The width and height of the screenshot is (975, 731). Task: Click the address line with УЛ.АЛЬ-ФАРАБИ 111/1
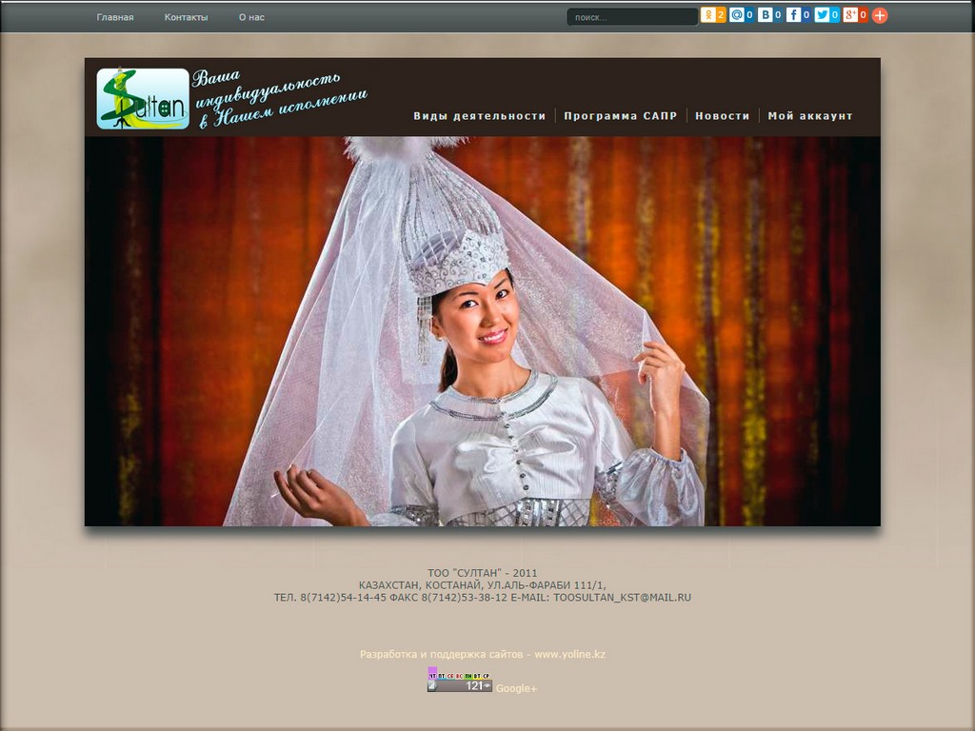coord(483,585)
